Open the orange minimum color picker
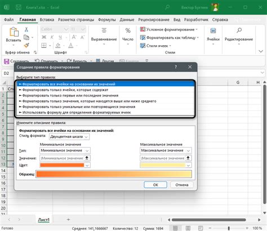This screenshot has width=267, height=231. pos(65,165)
